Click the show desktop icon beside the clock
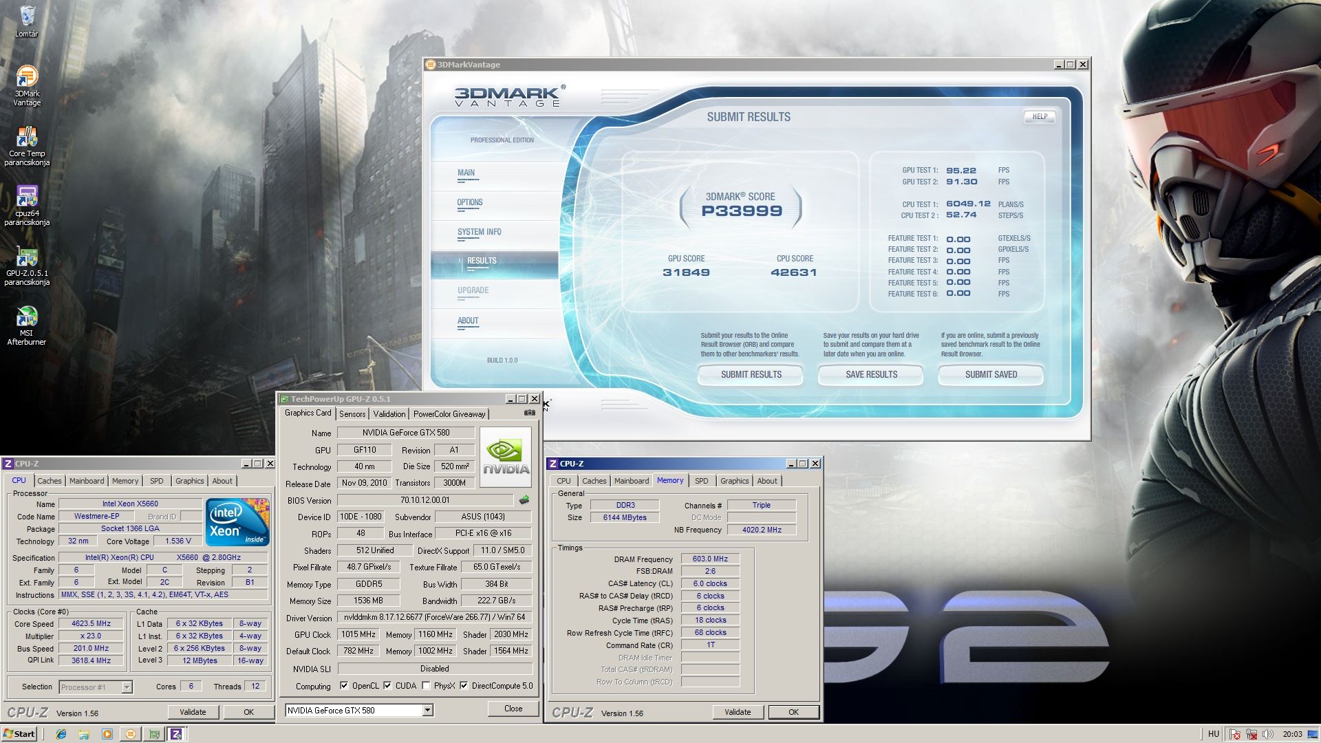This screenshot has height=743, width=1321. 1314,734
